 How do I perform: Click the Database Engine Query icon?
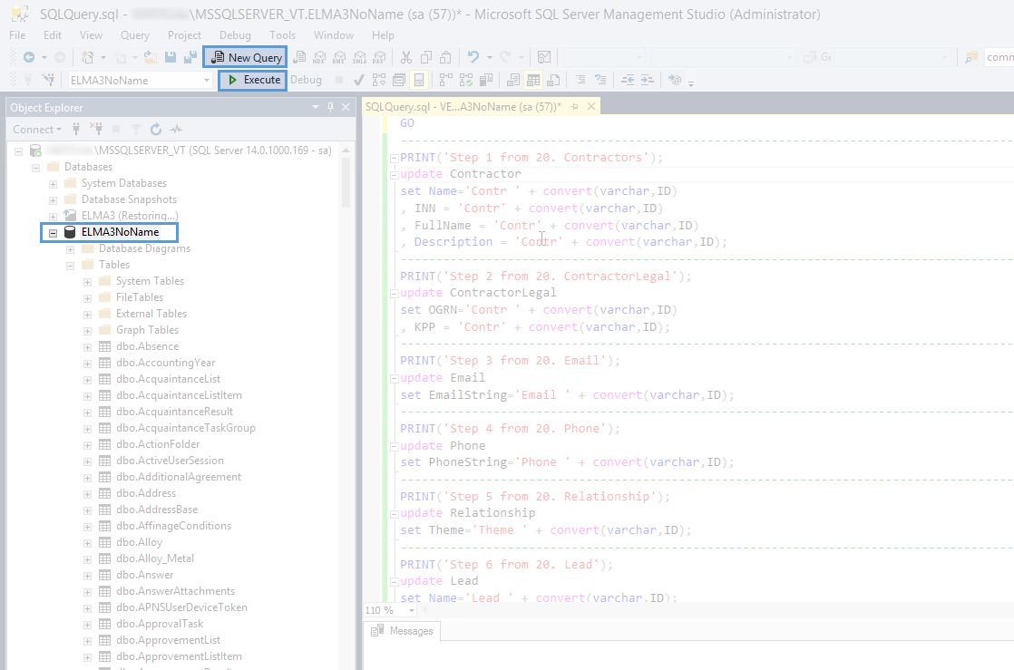[x=299, y=57]
